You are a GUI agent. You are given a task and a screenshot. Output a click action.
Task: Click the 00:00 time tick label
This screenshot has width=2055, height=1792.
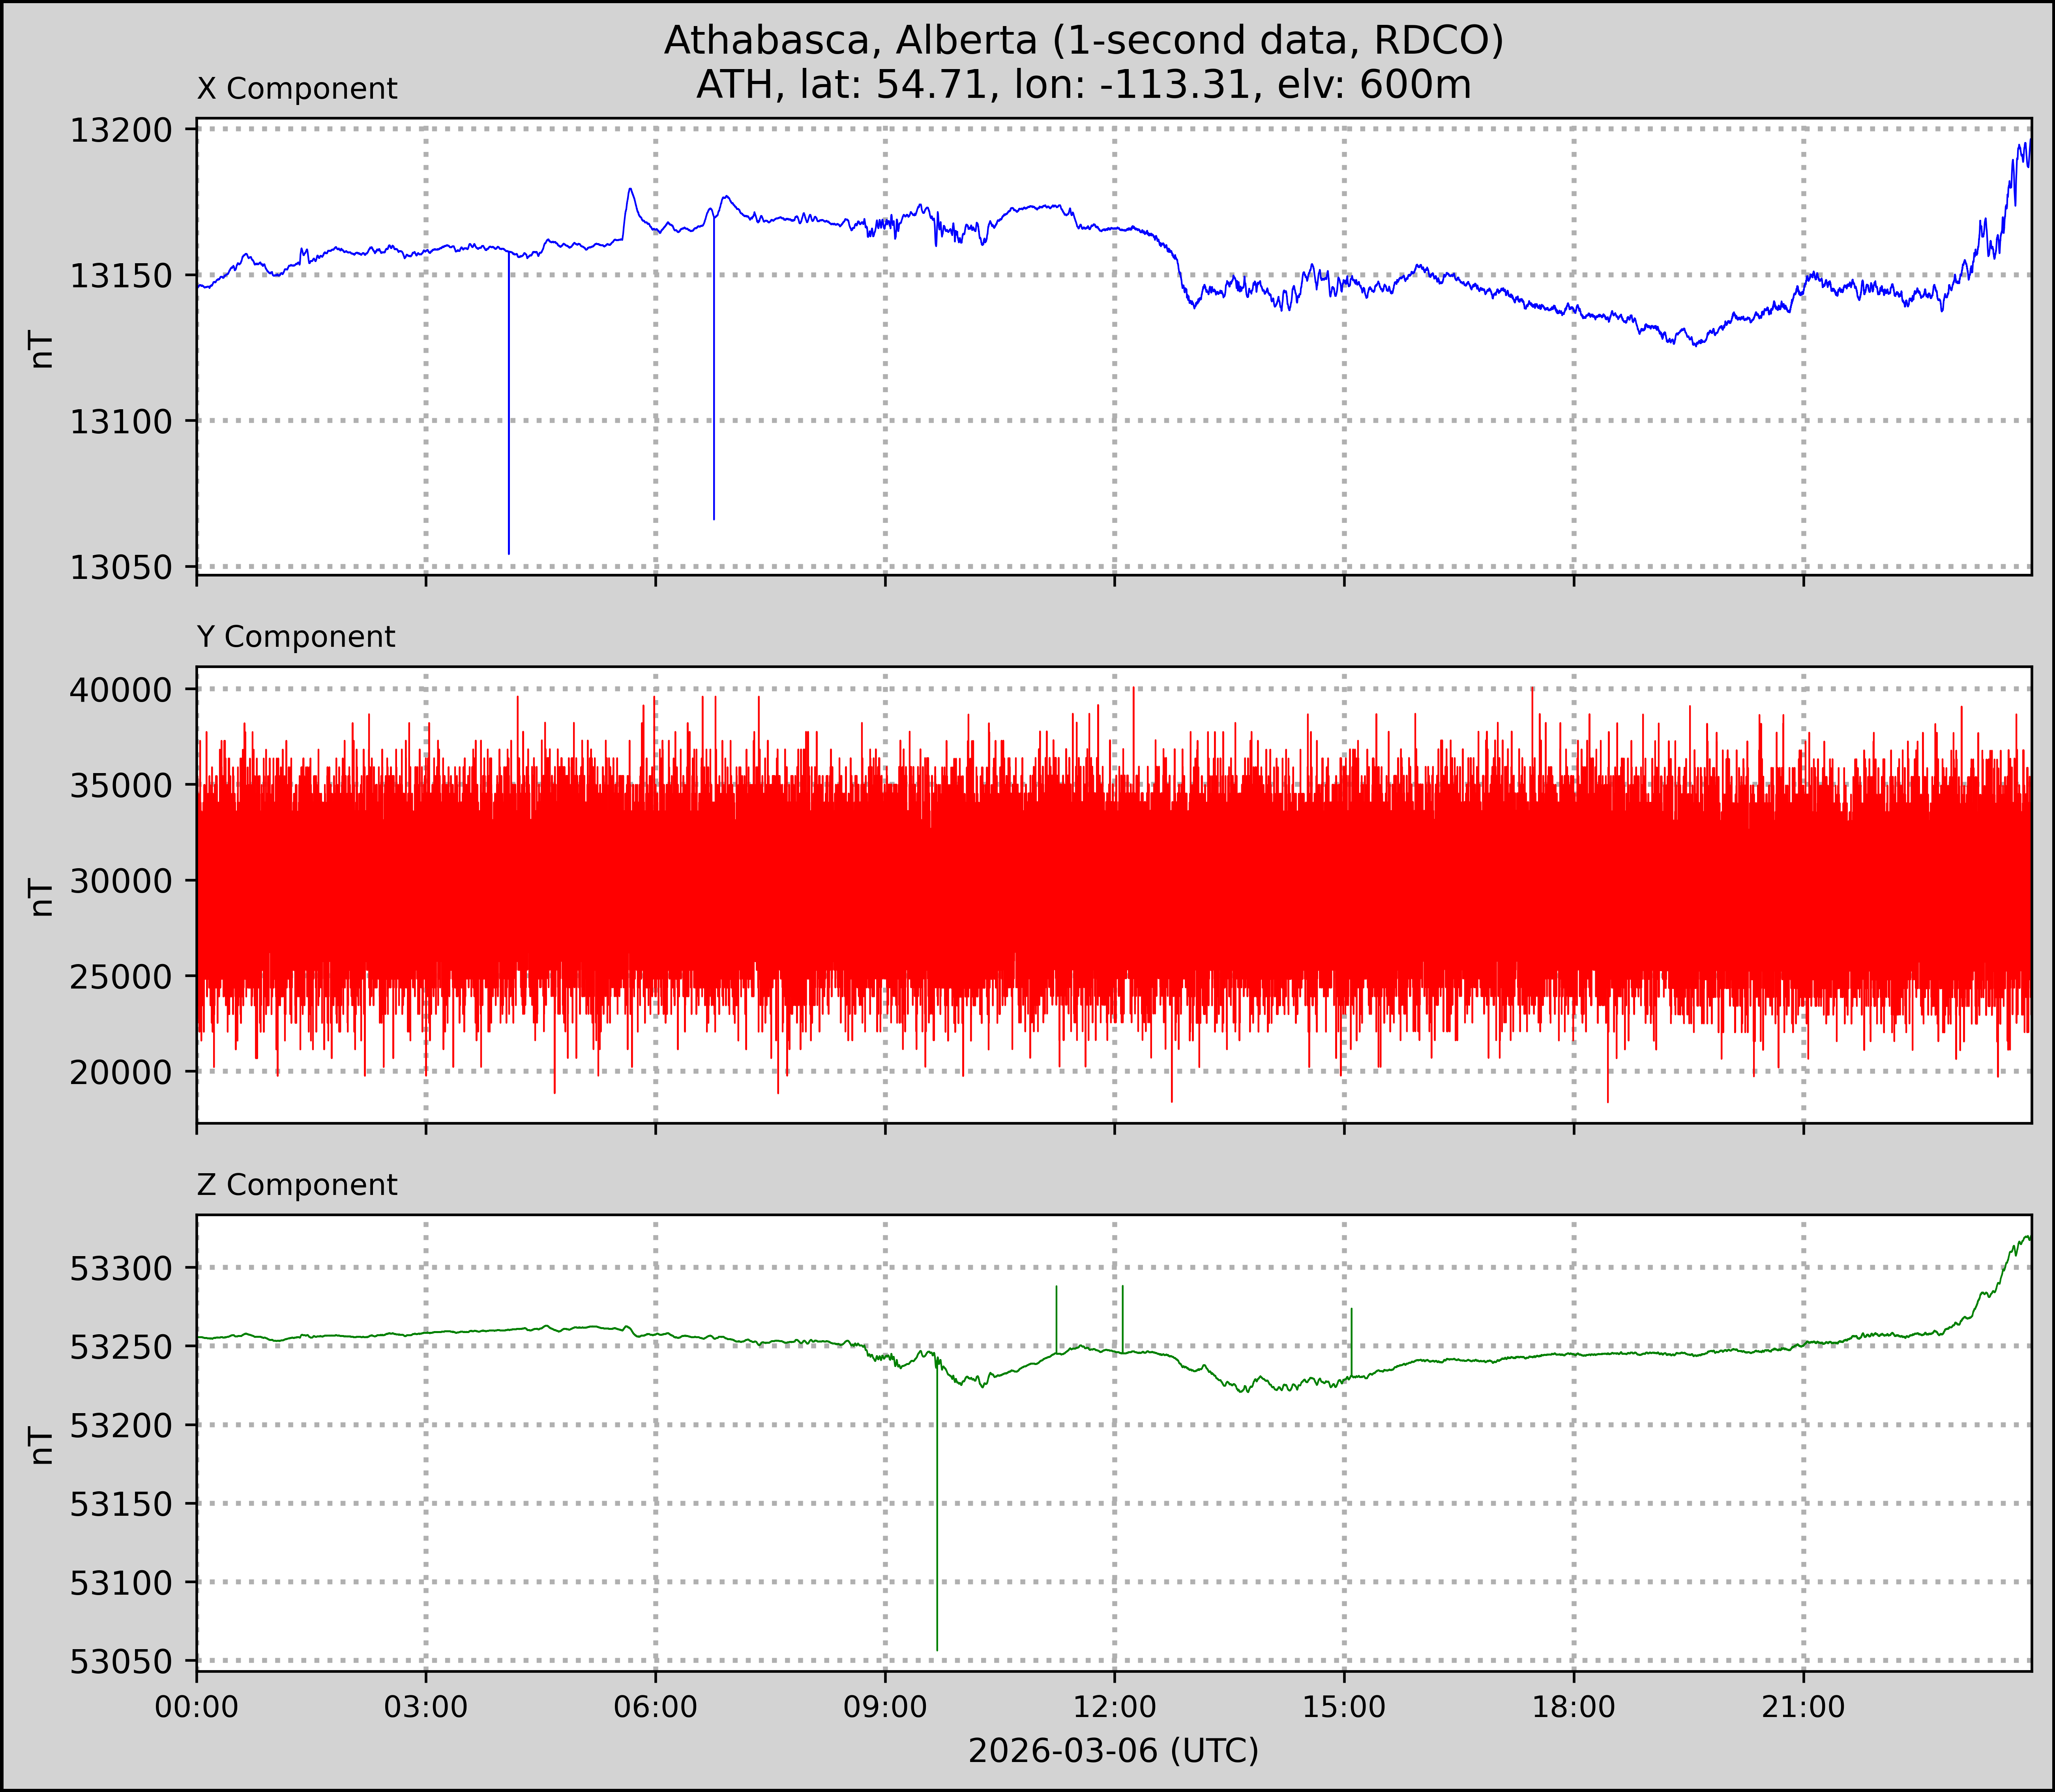click(x=197, y=1706)
